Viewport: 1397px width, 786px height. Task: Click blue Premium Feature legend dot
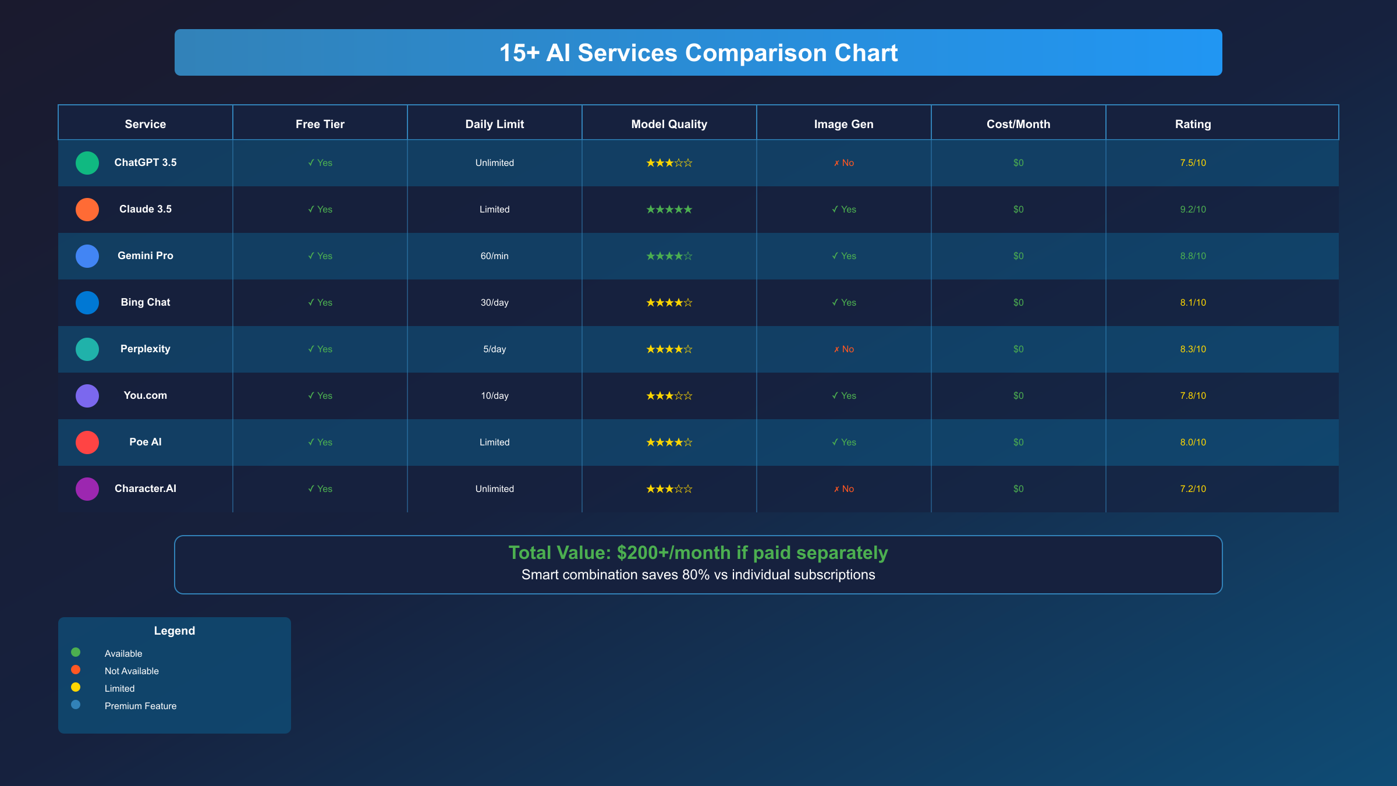[x=76, y=704]
